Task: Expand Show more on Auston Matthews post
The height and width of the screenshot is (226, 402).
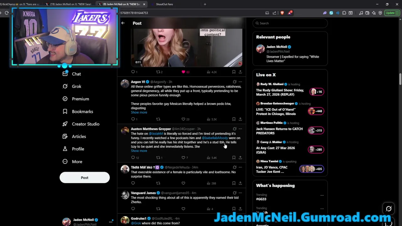Action: coord(139,151)
